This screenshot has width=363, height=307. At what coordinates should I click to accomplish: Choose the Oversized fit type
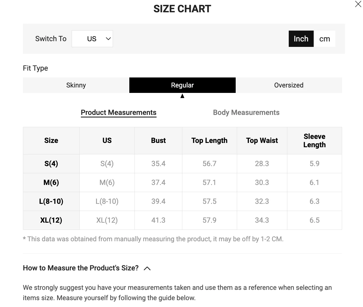[x=288, y=85]
